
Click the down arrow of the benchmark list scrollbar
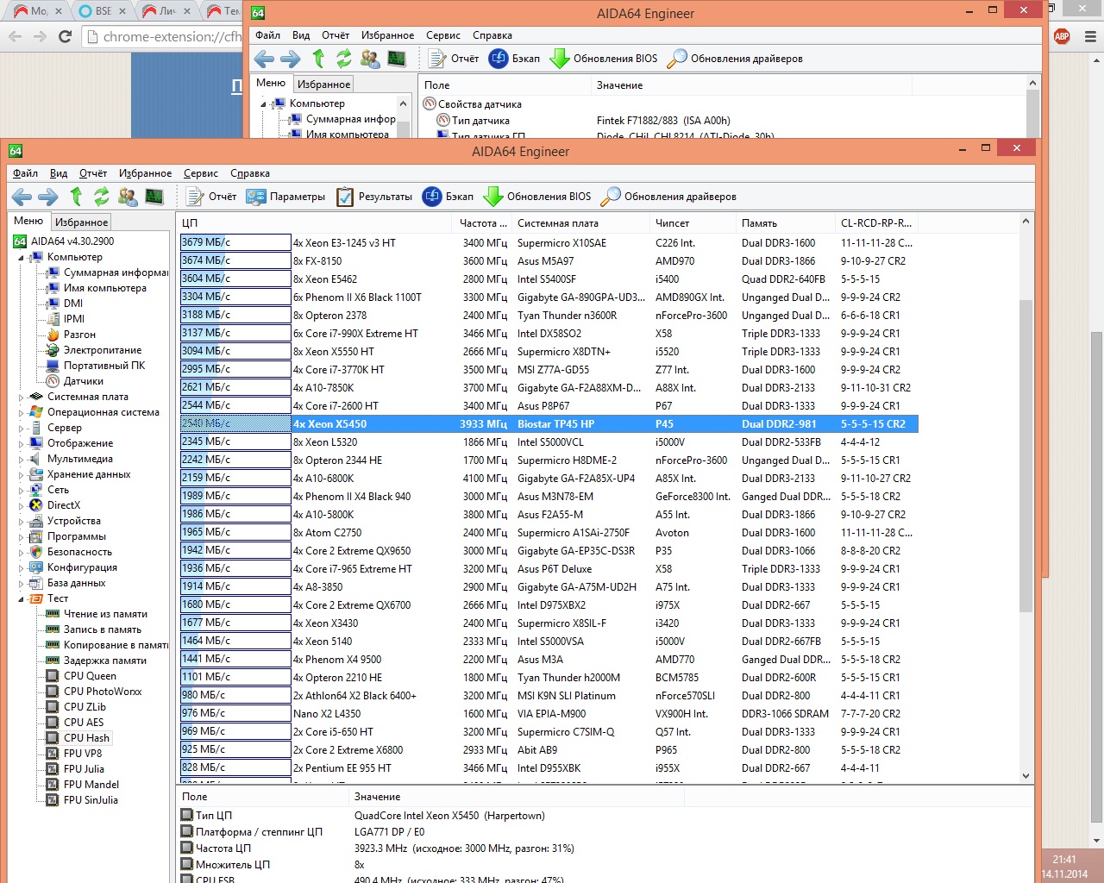click(1026, 776)
